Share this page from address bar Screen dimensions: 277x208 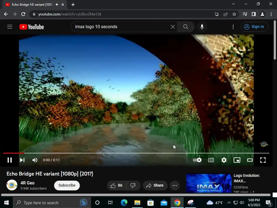(x=225, y=14)
